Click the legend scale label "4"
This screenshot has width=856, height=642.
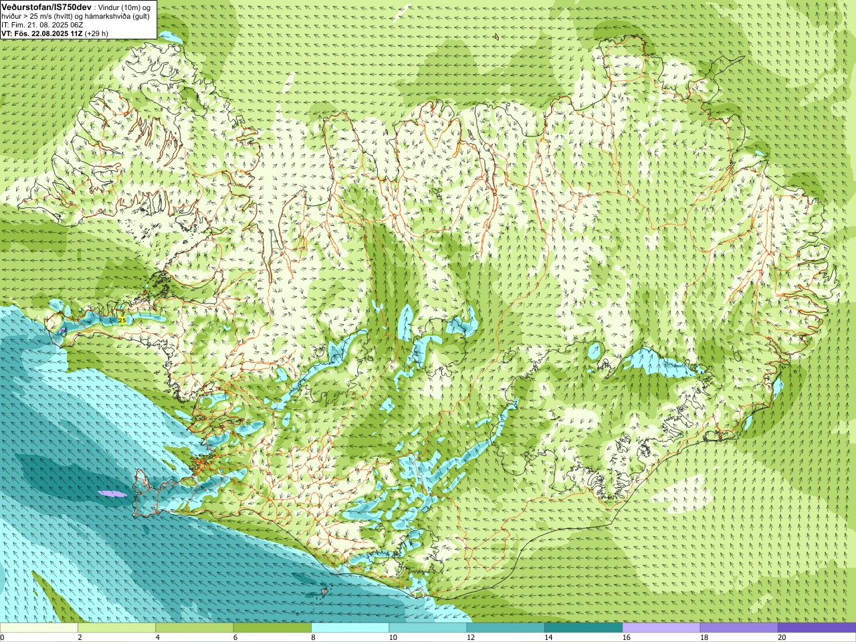[x=158, y=637]
